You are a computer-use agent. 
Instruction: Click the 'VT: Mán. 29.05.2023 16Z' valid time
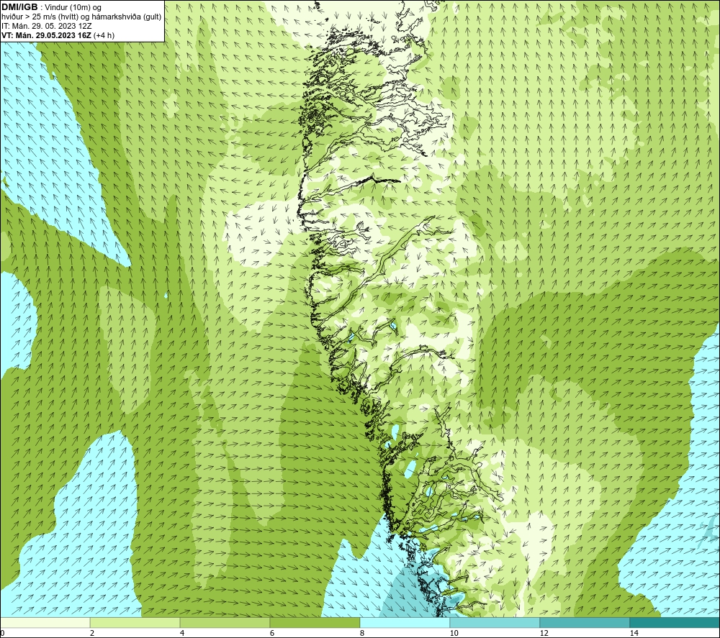point(46,35)
